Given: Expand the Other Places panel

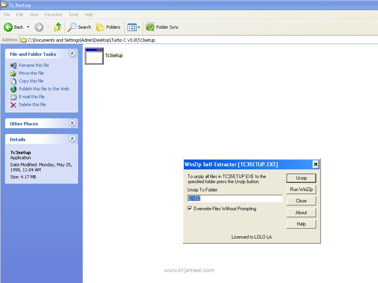Looking at the screenshot, I should pyautogui.click(x=72, y=123).
